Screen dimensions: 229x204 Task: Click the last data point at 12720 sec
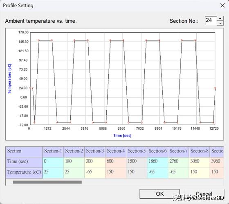pyautogui.click(x=215, y=88)
